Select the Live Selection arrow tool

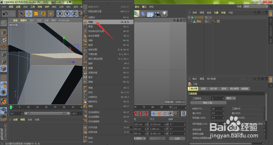point(22,14)
